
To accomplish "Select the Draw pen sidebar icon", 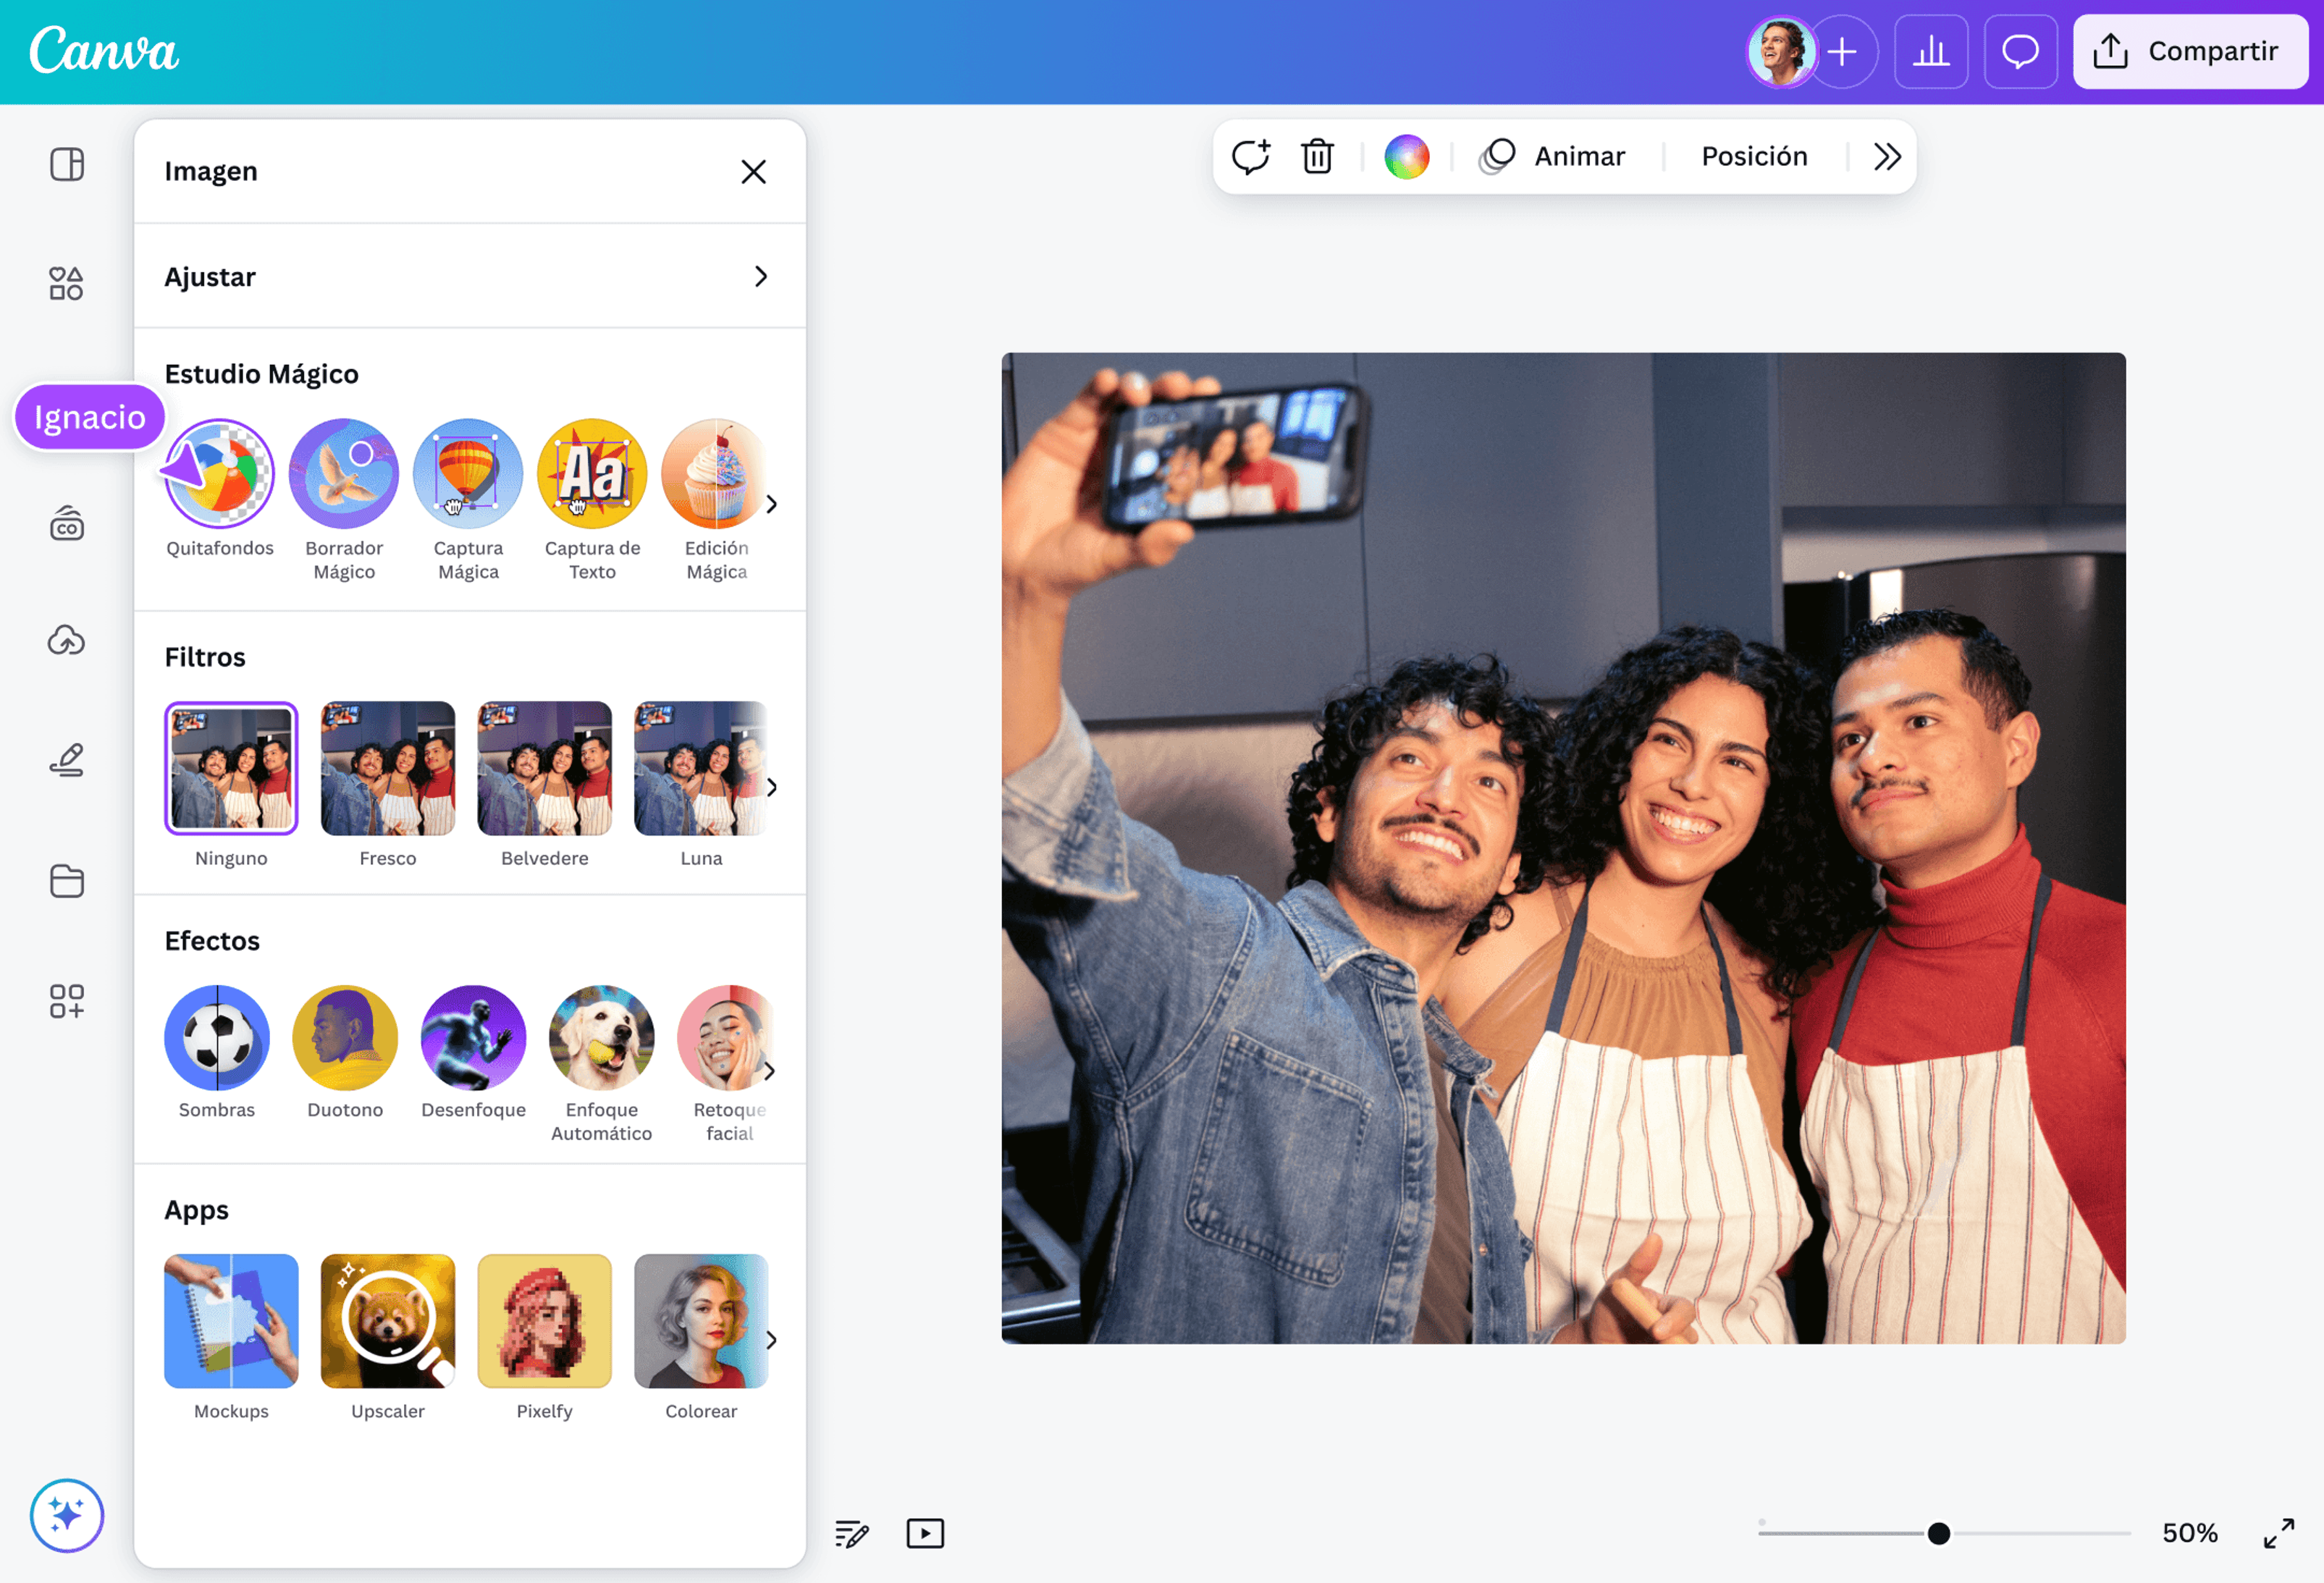I will [67, 760].
